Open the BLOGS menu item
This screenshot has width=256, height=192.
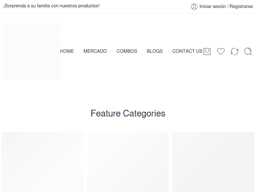pos(155,51)
